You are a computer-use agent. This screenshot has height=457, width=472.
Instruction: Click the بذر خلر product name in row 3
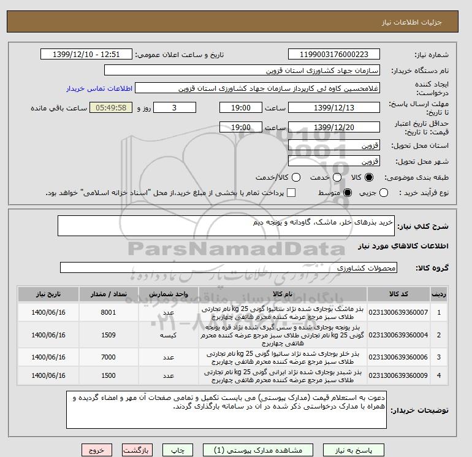click(283, 357)
